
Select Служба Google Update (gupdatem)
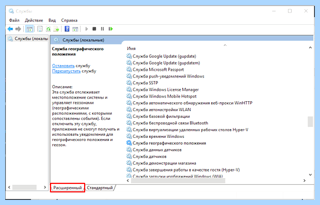(x=163, y=63)
